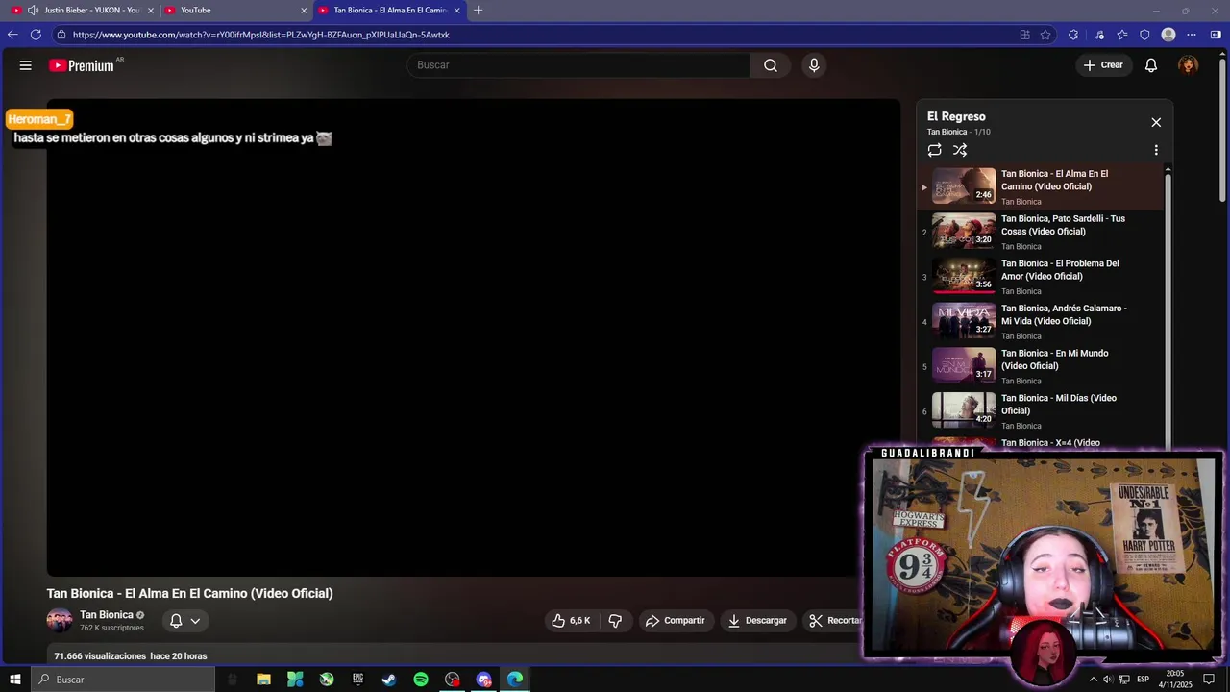Toggle the Edge sidebar panel icon
The image size is (1230, 692).
click(x=1216, y=35)
